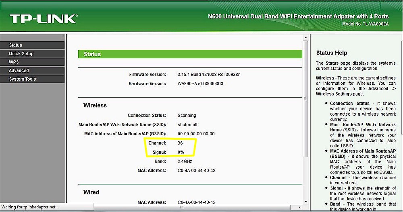
Task: Click the BSSID value 00-00-00-00-00-00
Action: (196, 134)
